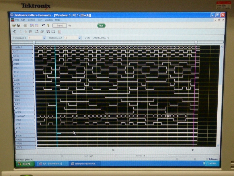Restore the inner waveform document window
Image resolution: width=234 pixels, height=176 pixels.
[x=219, y=20]
